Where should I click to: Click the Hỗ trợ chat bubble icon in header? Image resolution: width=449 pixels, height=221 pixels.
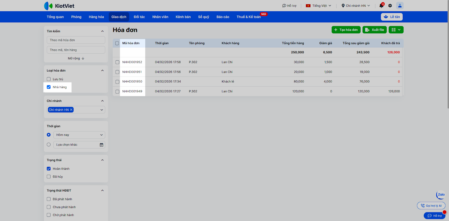tap(284, 6)
